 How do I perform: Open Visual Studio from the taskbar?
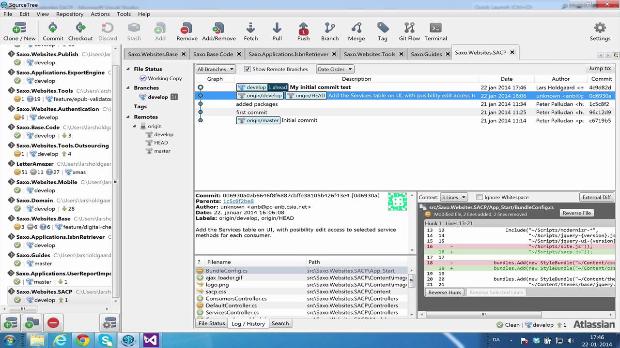(151, 340)
